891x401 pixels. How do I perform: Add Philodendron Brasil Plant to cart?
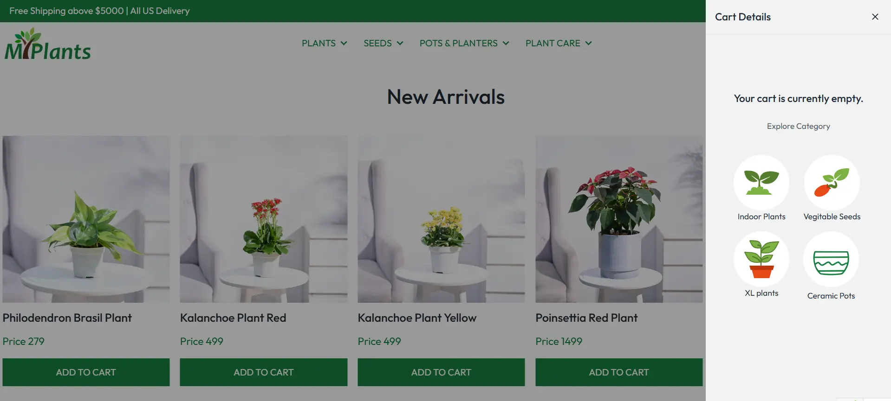pyautogui.click(x=86, y=372)
